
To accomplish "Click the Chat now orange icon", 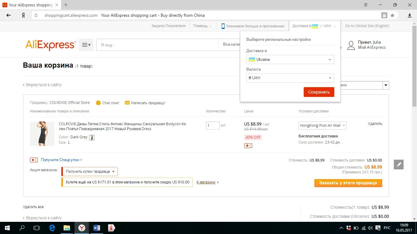I will pos(98,103).
